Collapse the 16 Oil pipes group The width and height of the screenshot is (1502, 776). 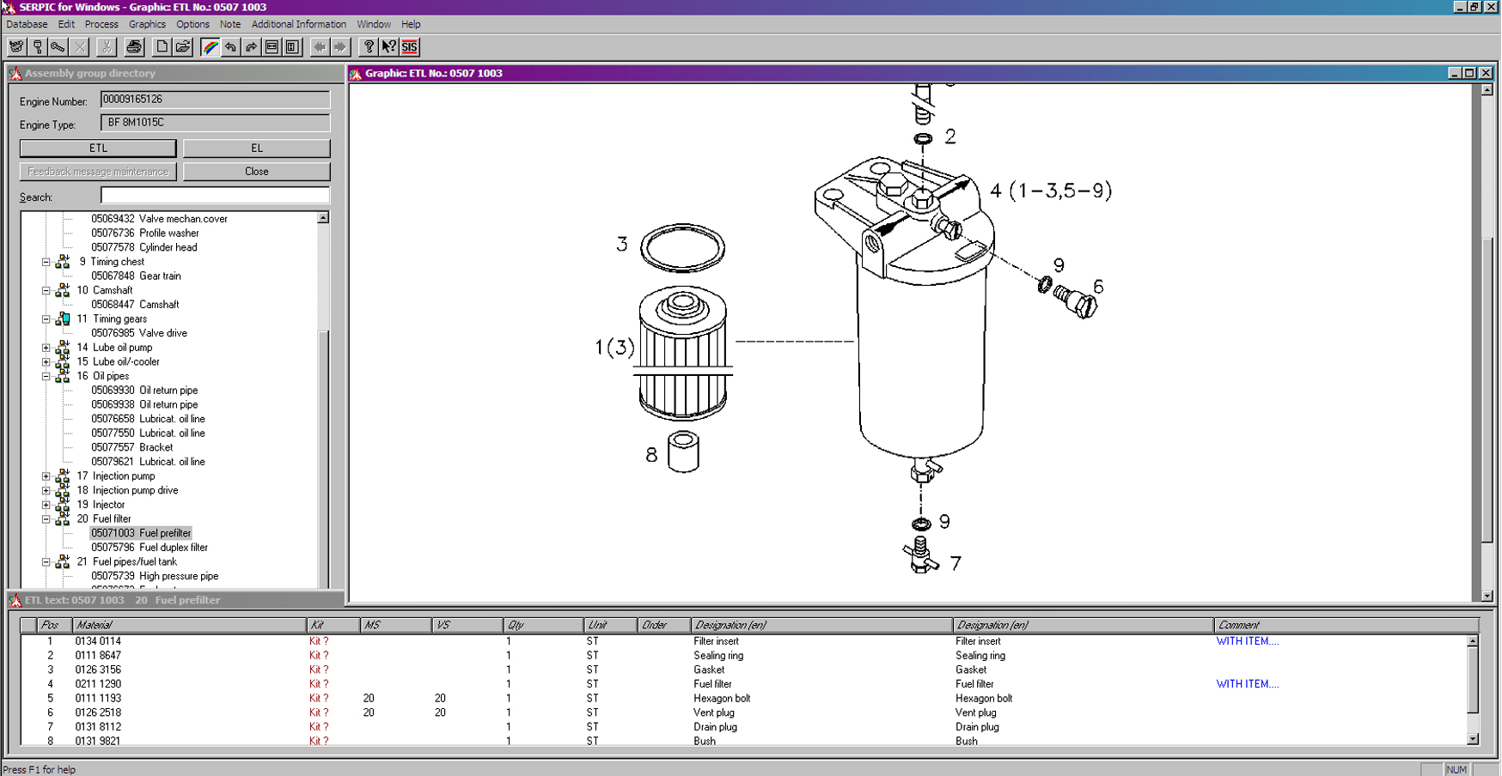tap(46, 376)
